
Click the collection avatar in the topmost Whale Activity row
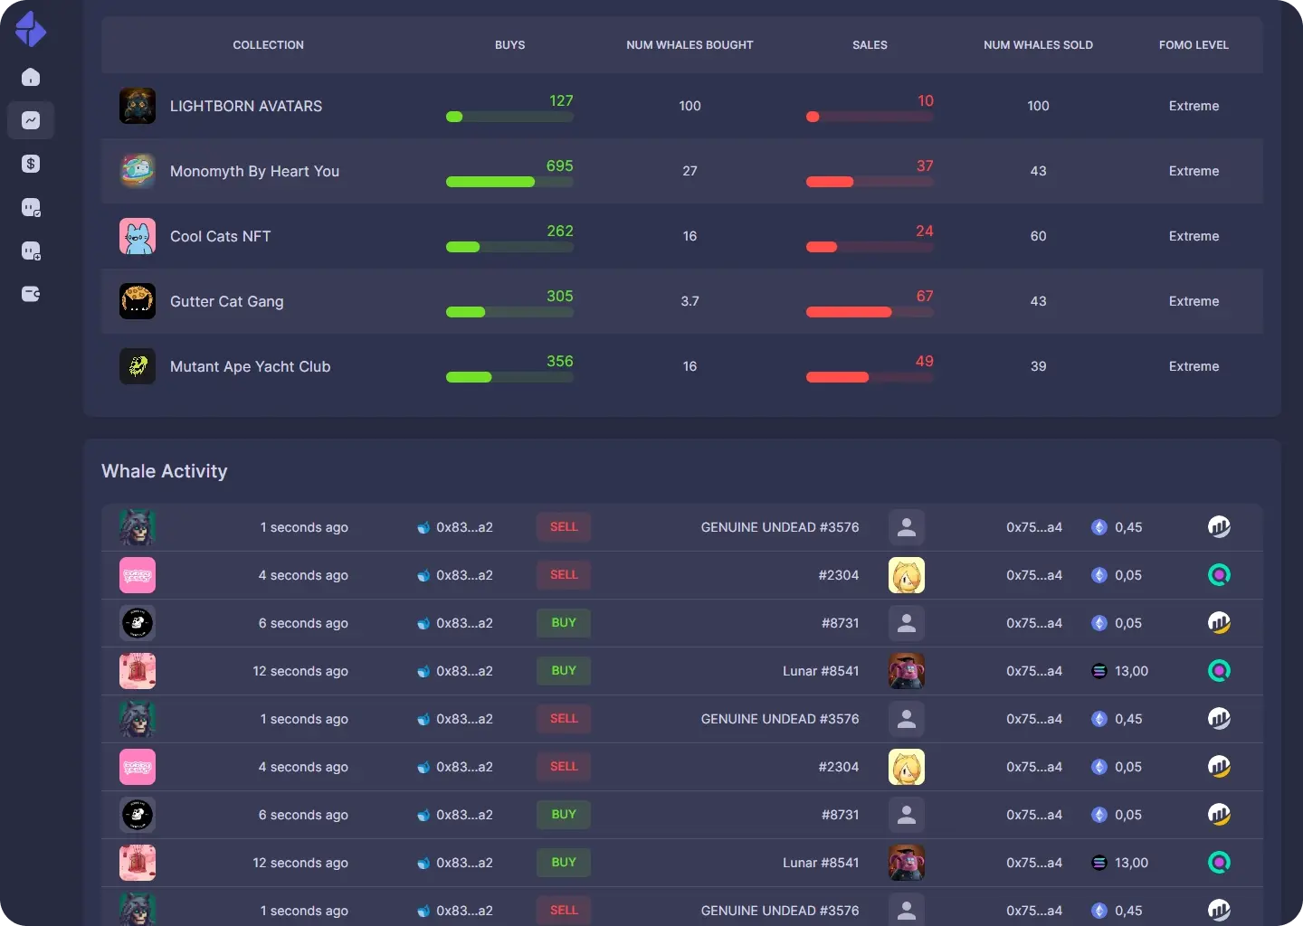pos(138,527)
